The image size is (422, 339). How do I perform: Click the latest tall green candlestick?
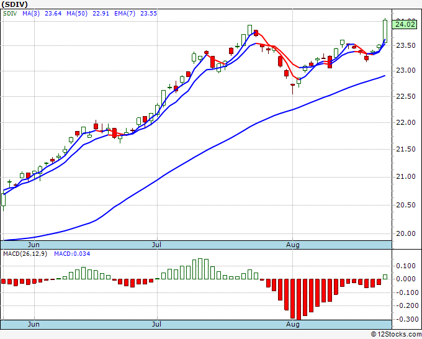point(385,31)
